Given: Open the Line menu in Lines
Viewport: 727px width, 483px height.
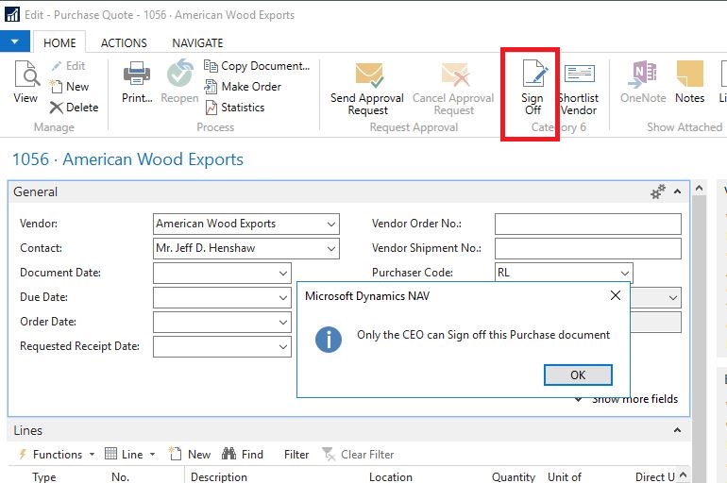Looking at the screenshot, I should [x=130, y=455].
